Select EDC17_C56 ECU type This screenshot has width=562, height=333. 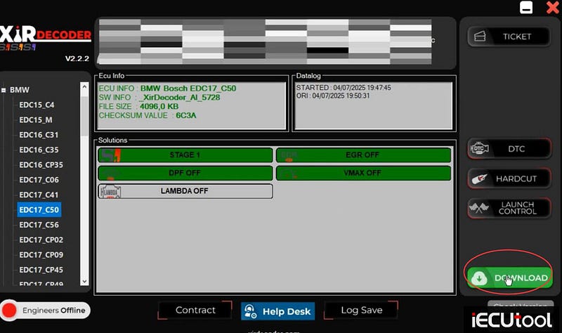(x=39, y=225)
